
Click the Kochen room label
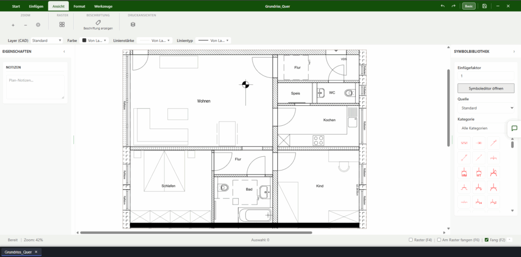330,120
